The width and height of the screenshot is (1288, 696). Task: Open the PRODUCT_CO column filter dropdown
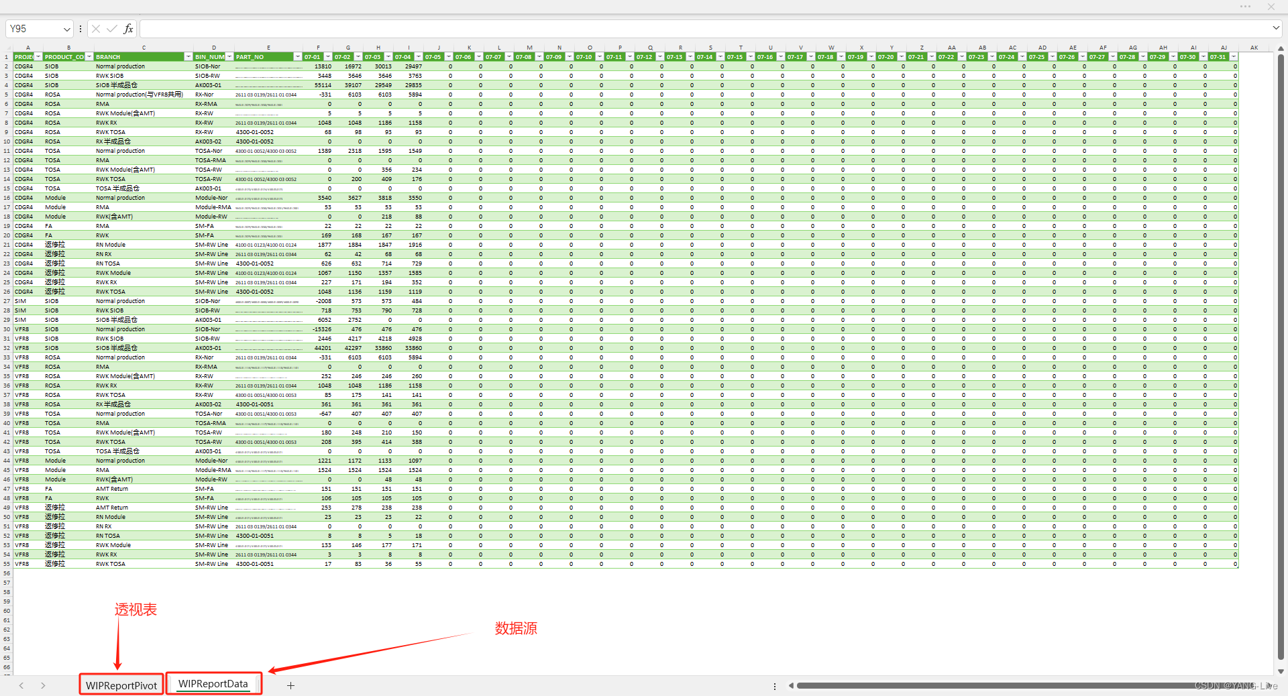coord(89,57)
